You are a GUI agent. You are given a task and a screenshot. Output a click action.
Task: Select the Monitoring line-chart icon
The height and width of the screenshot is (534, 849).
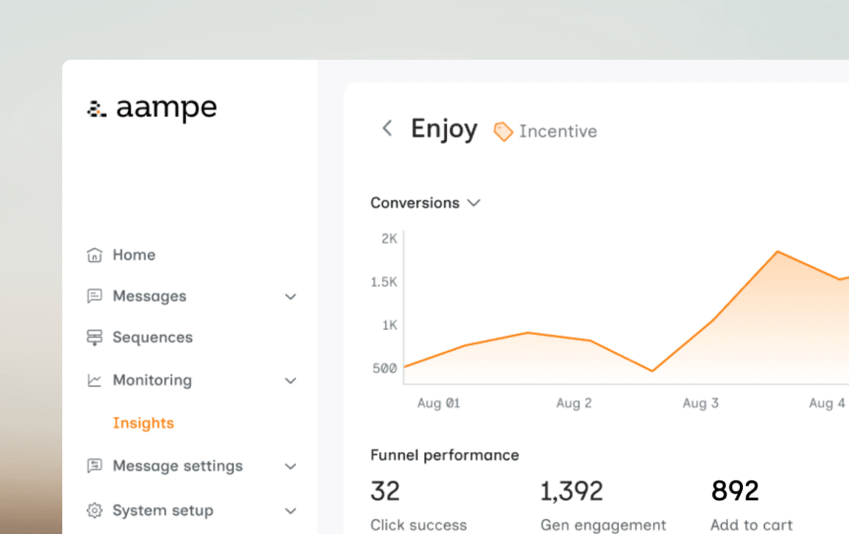(94, 380)
